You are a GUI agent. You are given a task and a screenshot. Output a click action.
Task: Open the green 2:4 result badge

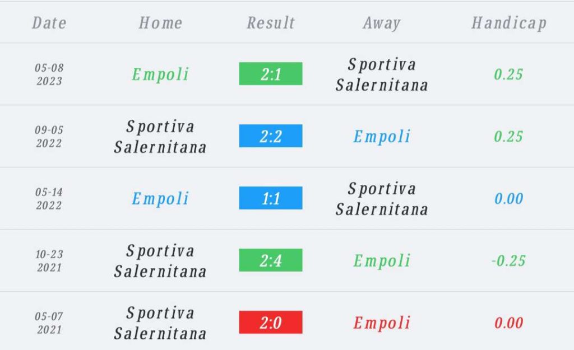271,260
